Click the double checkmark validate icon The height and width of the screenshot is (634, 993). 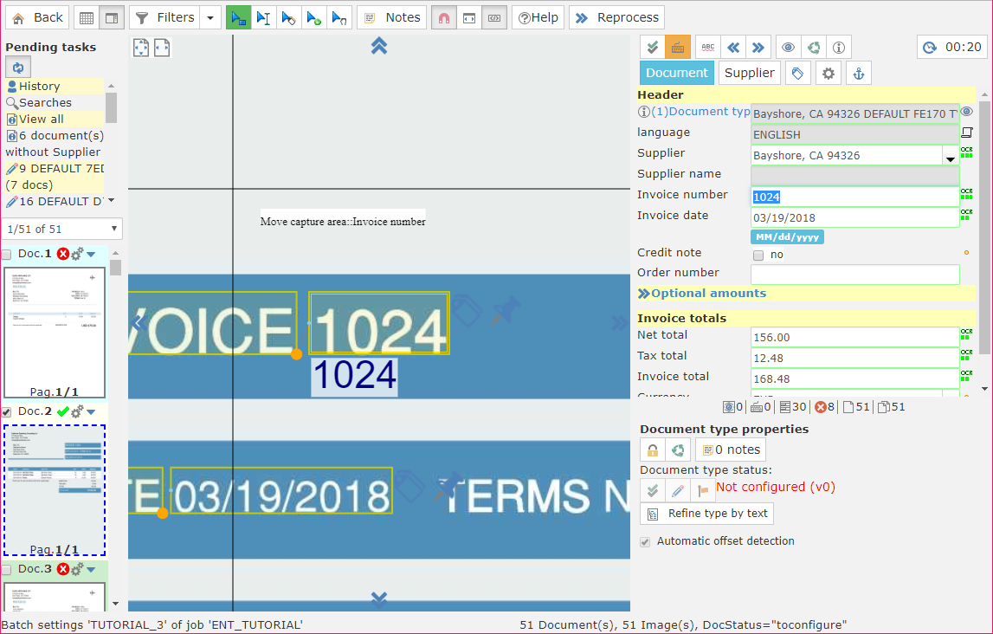(x=652, y=48)
